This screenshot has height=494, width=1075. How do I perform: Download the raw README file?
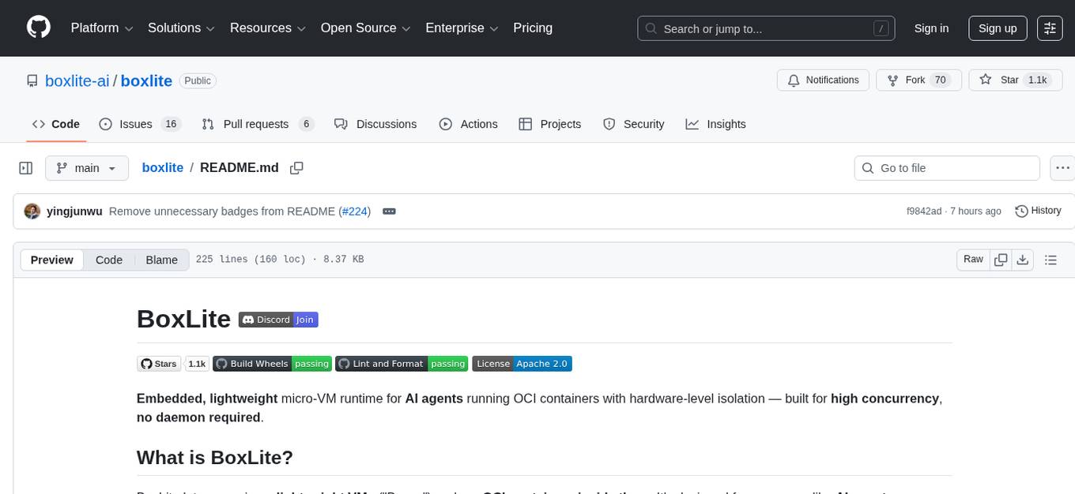pos(1023,260)
